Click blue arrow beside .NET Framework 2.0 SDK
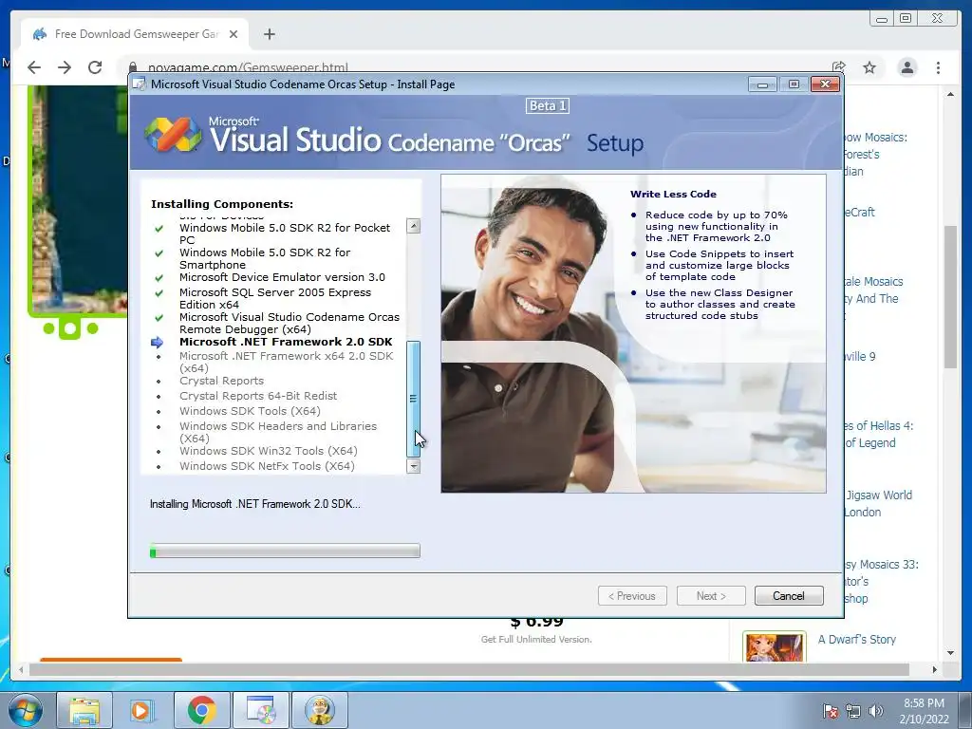 [x=158, y=342]
